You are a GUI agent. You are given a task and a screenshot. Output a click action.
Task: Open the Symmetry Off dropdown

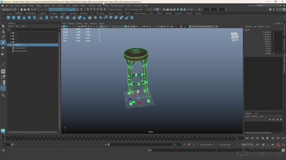tap(137, 9)
